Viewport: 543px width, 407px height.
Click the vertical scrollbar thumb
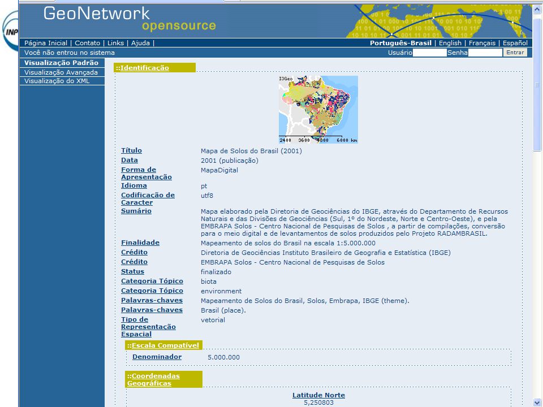(537, 85)
